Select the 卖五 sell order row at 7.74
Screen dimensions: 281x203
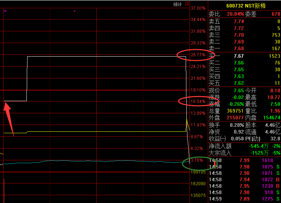tap(244, 21)
